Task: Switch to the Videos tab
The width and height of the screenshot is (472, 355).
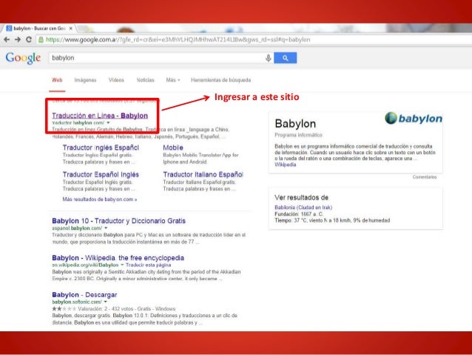Action: (116, 80)
